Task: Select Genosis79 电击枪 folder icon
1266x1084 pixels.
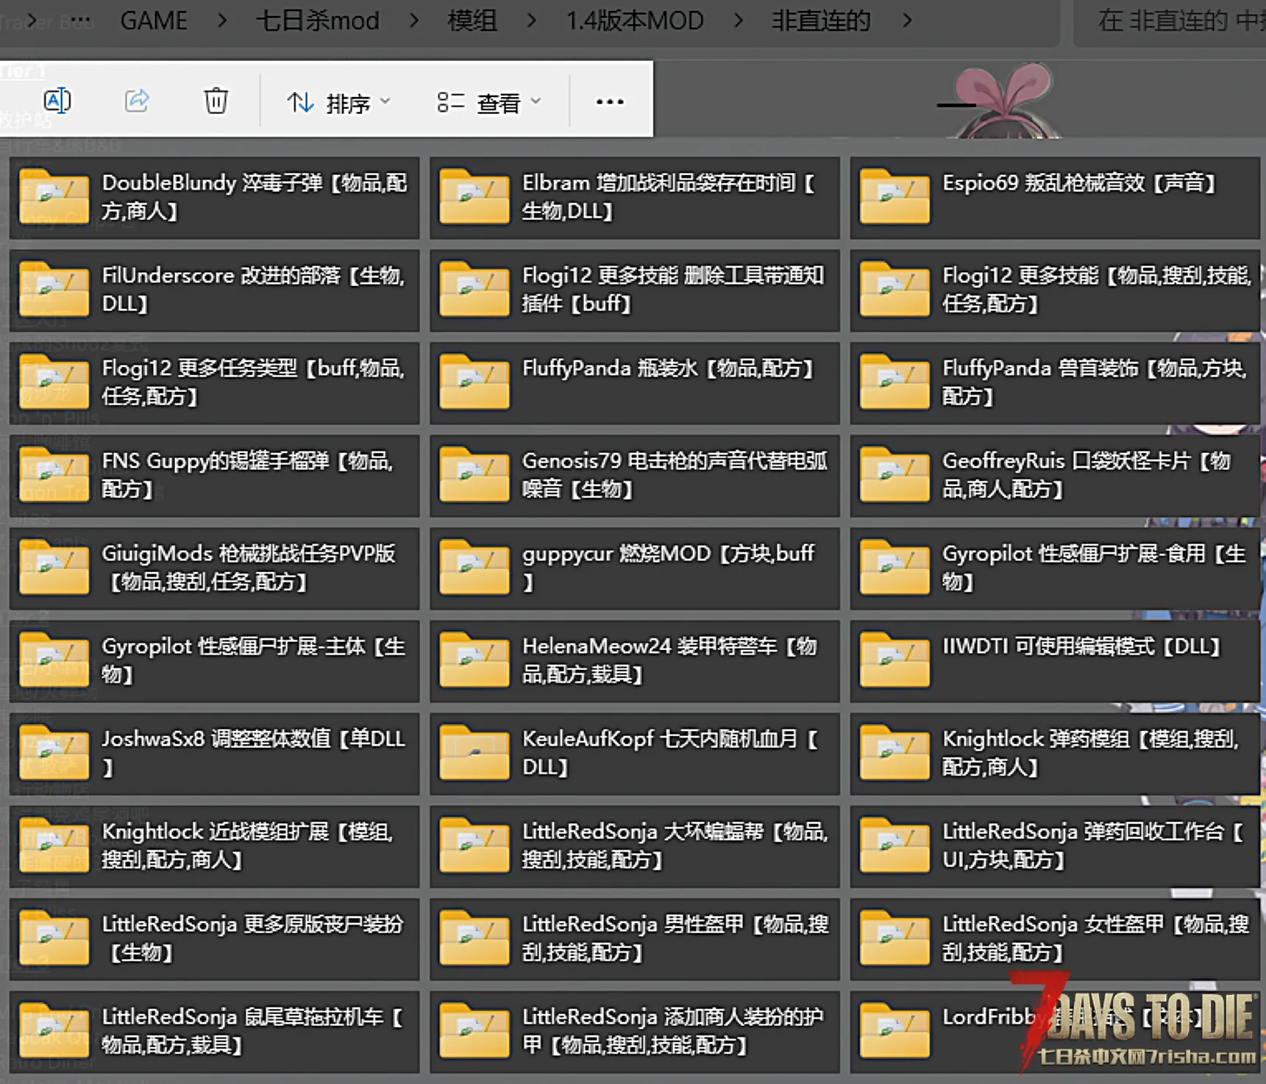Action: pos(474,474)
